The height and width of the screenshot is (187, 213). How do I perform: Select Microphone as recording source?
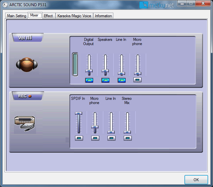pos(95,138)
